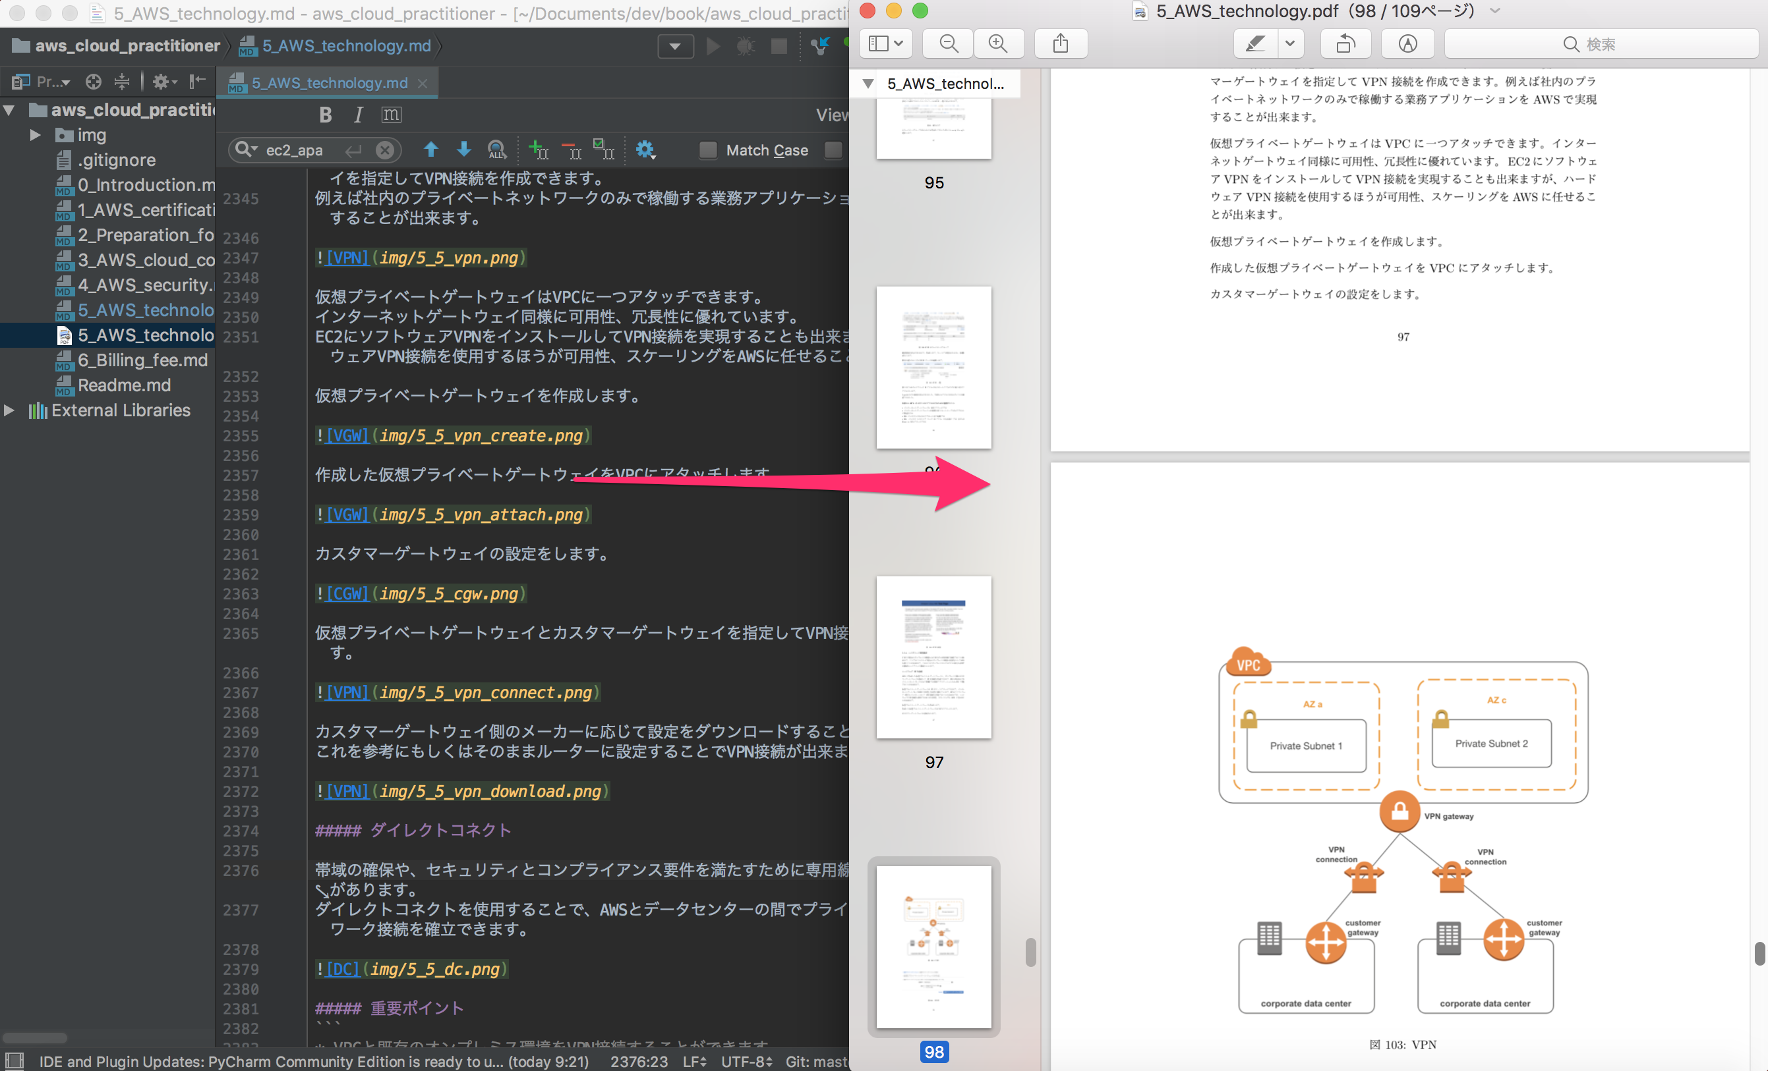Select page 98 thumbnail in sidebar

coord(933,947)
